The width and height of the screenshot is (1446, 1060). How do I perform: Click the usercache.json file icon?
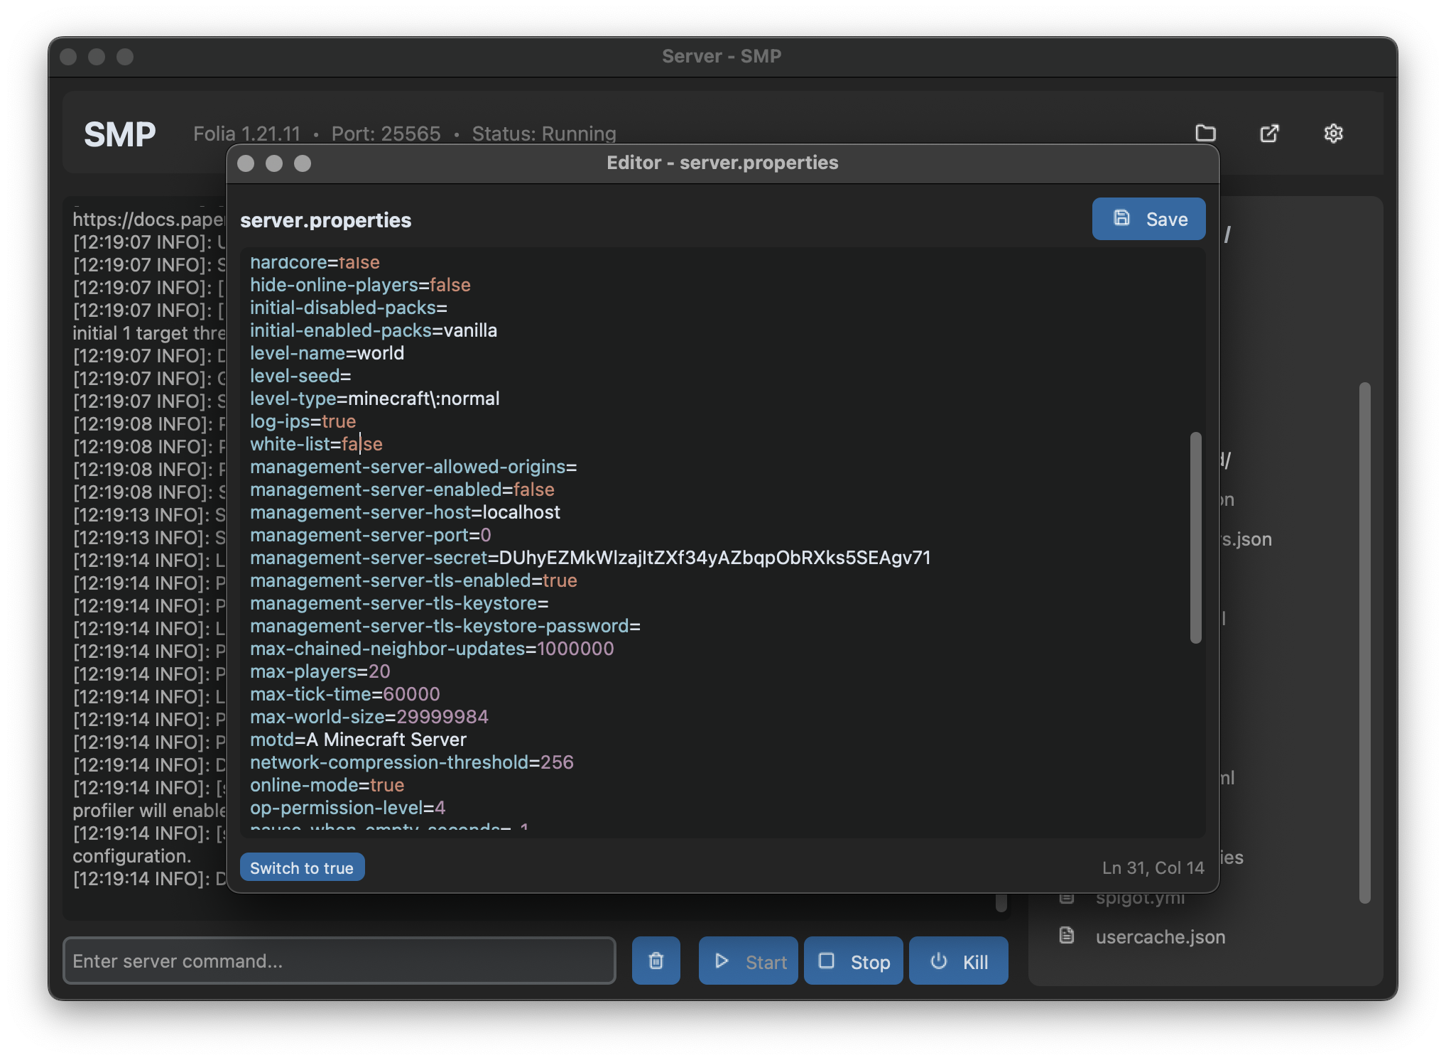coord(1067,935)
